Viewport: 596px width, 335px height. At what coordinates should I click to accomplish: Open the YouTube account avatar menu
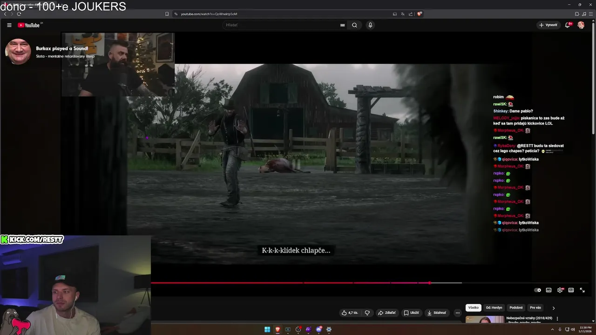tap(581, 25)
